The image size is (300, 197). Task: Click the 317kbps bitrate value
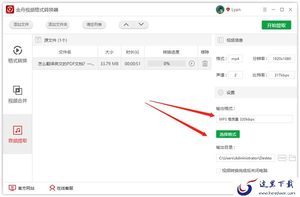[281, 75]
